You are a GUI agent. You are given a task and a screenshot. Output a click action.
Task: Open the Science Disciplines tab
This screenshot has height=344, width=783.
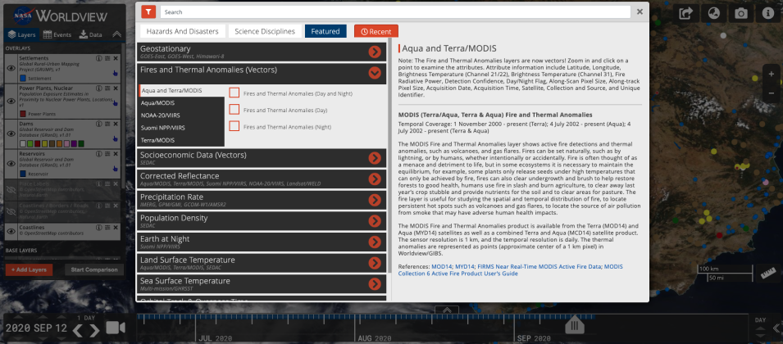[x=265, y=31]
